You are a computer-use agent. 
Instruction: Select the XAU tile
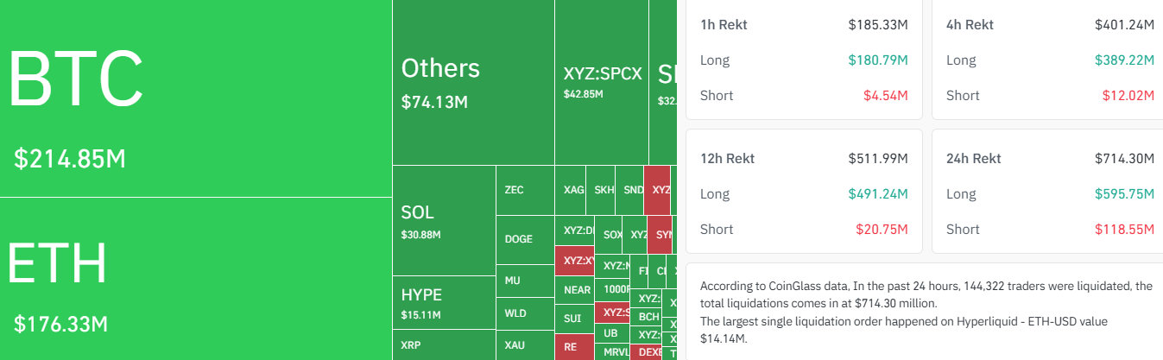coord(525,345)
